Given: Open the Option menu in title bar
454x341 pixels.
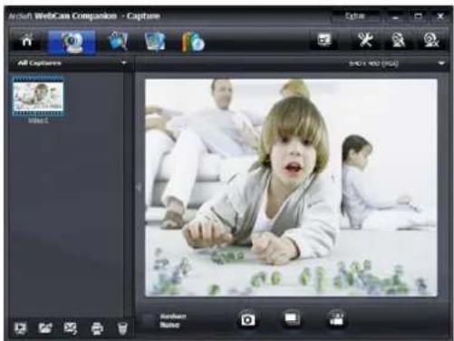Looking at the screenshot, I should [355, 16].
